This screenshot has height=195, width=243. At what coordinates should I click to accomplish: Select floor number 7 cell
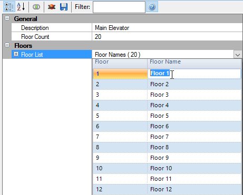120,137
